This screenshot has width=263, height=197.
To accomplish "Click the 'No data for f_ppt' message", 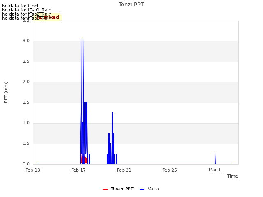I will pyautogui.click(x=21, y=6).
